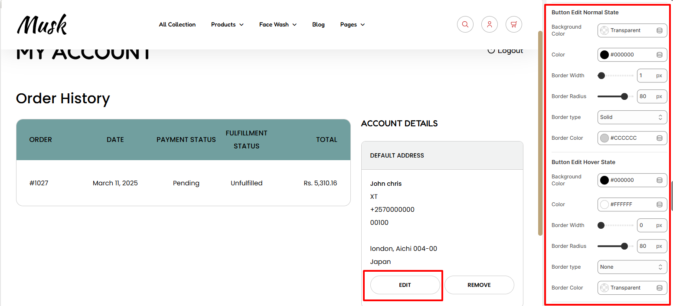
Task: Click the 'TOTAL' column header
Action: [327, 140]
